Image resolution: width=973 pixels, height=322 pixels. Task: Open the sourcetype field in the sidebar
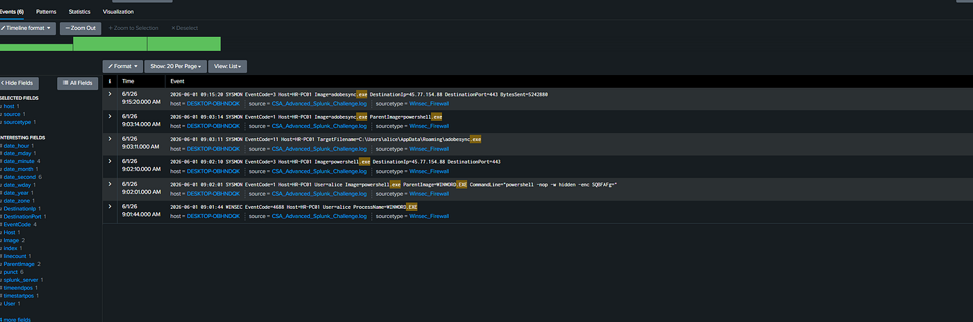tap(19, 122)
